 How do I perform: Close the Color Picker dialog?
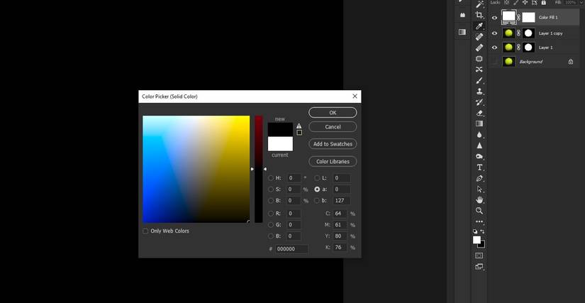pyautogui.click(x=355, y=97)
